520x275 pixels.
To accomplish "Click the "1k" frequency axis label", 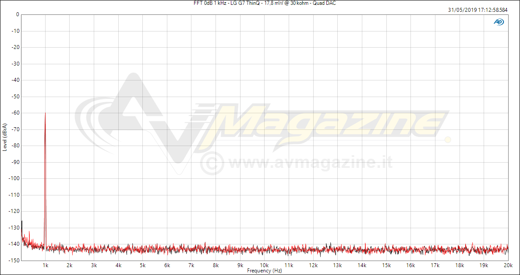I will tap(46, 265).
